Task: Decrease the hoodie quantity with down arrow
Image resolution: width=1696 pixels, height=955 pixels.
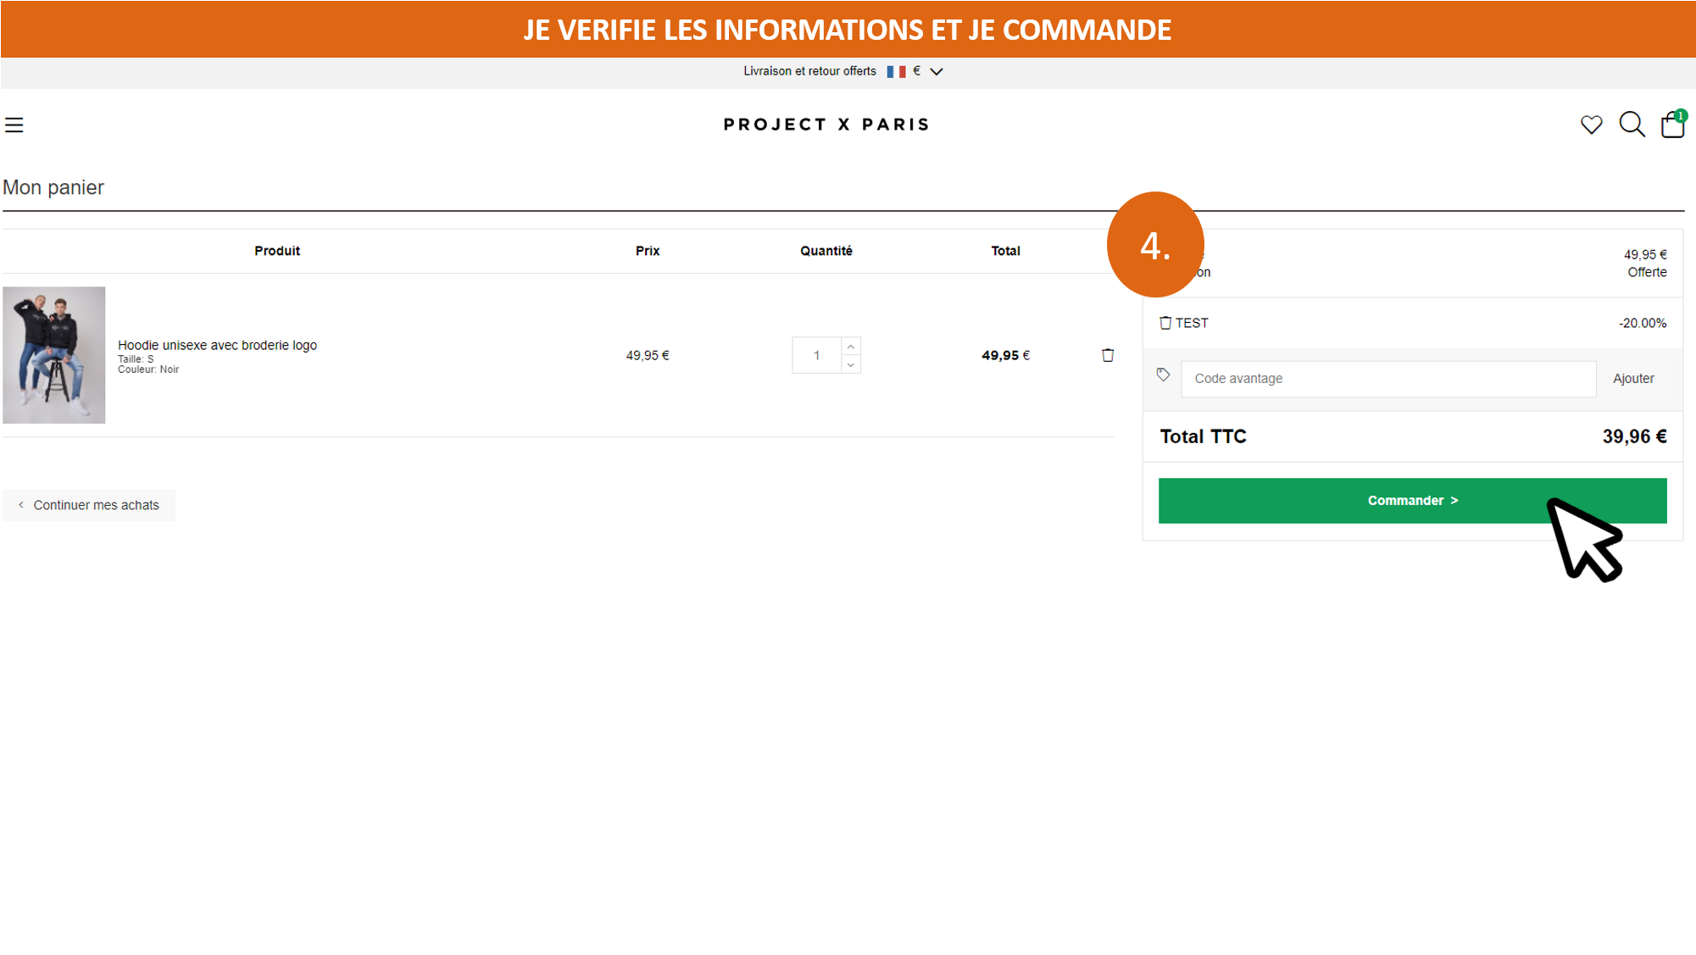Action: (851, 365)
